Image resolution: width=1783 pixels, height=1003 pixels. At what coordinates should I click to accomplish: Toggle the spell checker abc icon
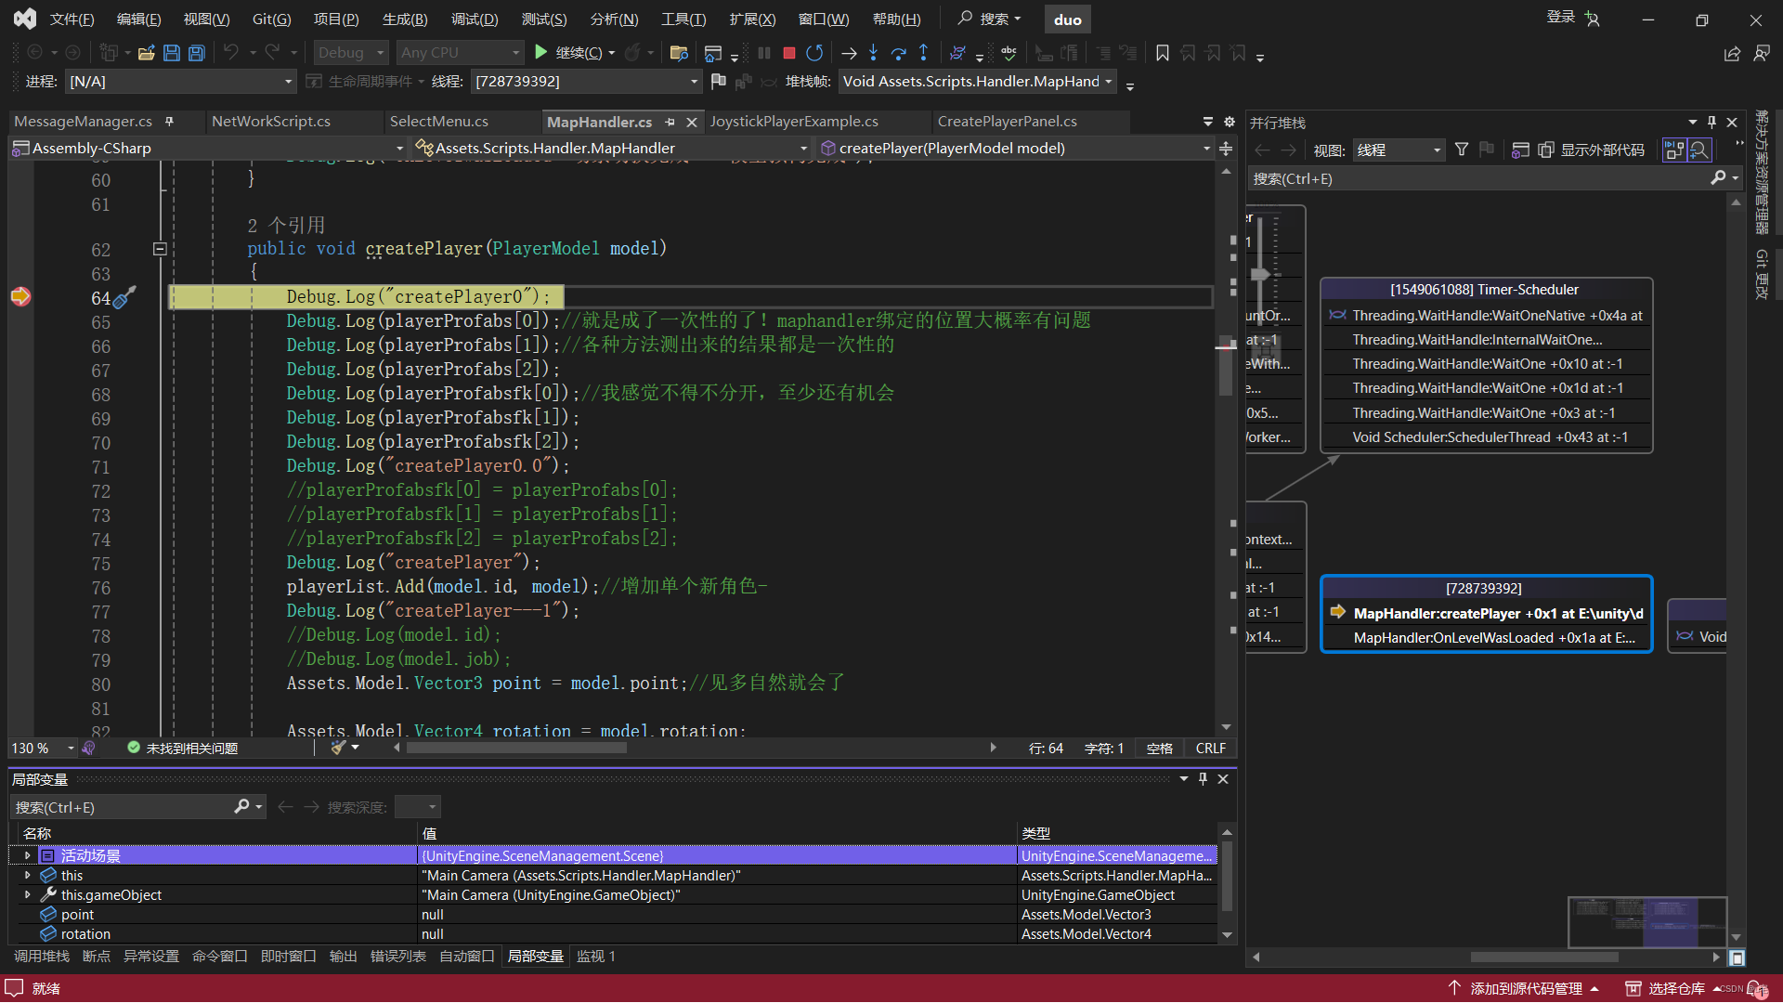[1009, 53]
